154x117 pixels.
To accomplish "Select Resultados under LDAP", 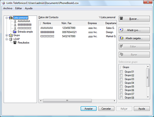I will click(x=23, y=43).
